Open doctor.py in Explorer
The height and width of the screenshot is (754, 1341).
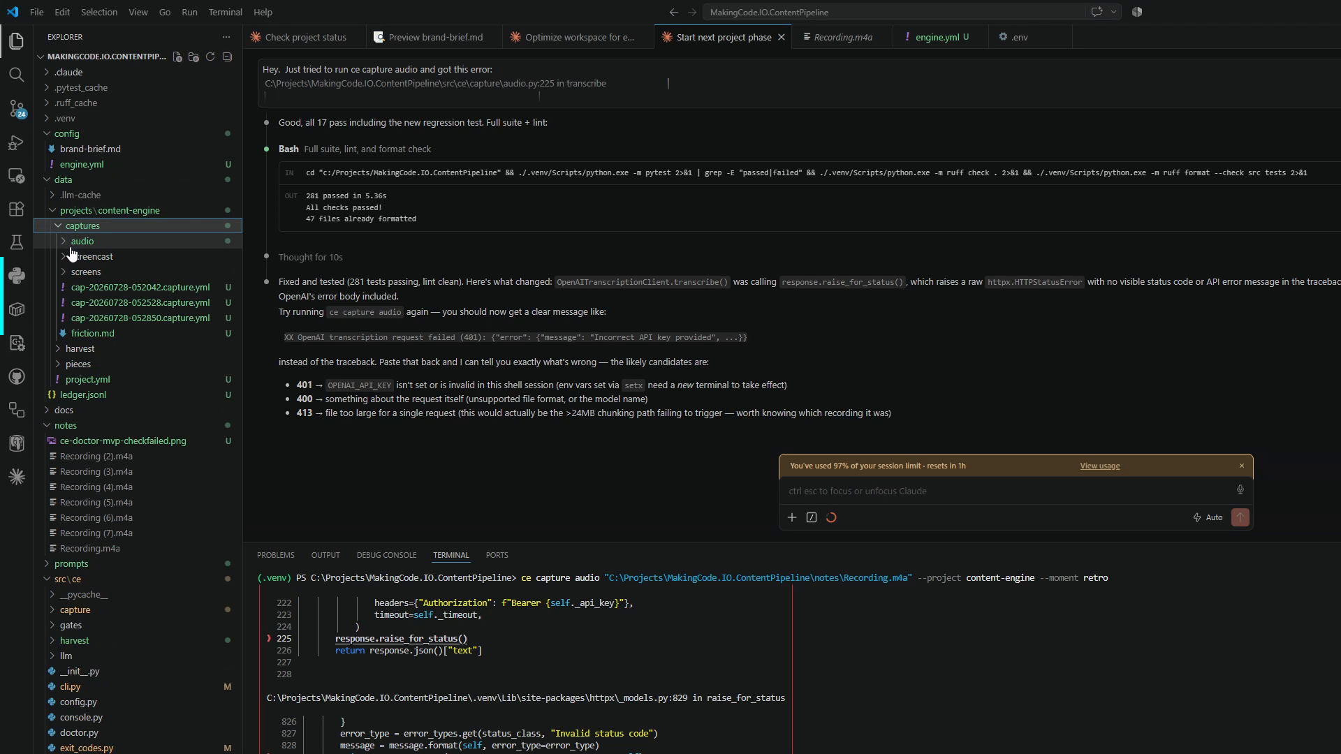(x=79, y=732)
